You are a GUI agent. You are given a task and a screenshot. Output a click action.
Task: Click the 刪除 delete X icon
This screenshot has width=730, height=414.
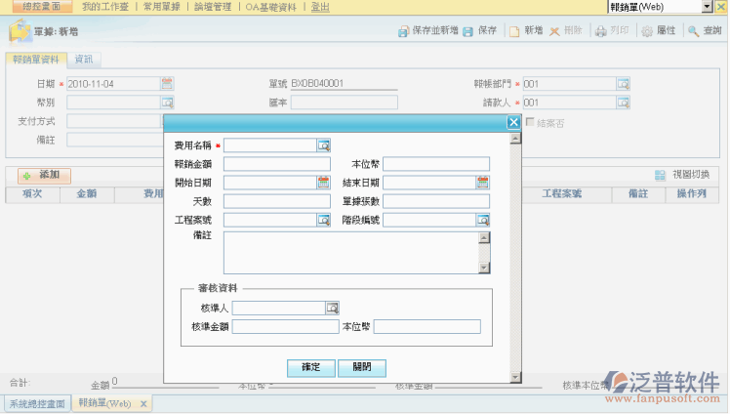(554, 31)
